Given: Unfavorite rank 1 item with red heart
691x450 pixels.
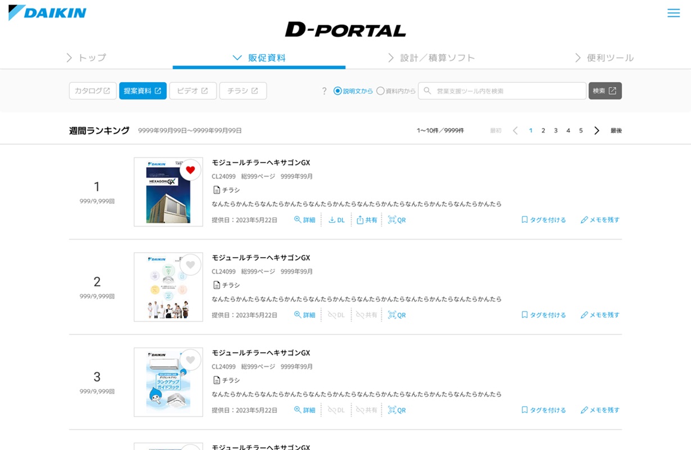Looking at the screenshot, I should click(190, 169).
